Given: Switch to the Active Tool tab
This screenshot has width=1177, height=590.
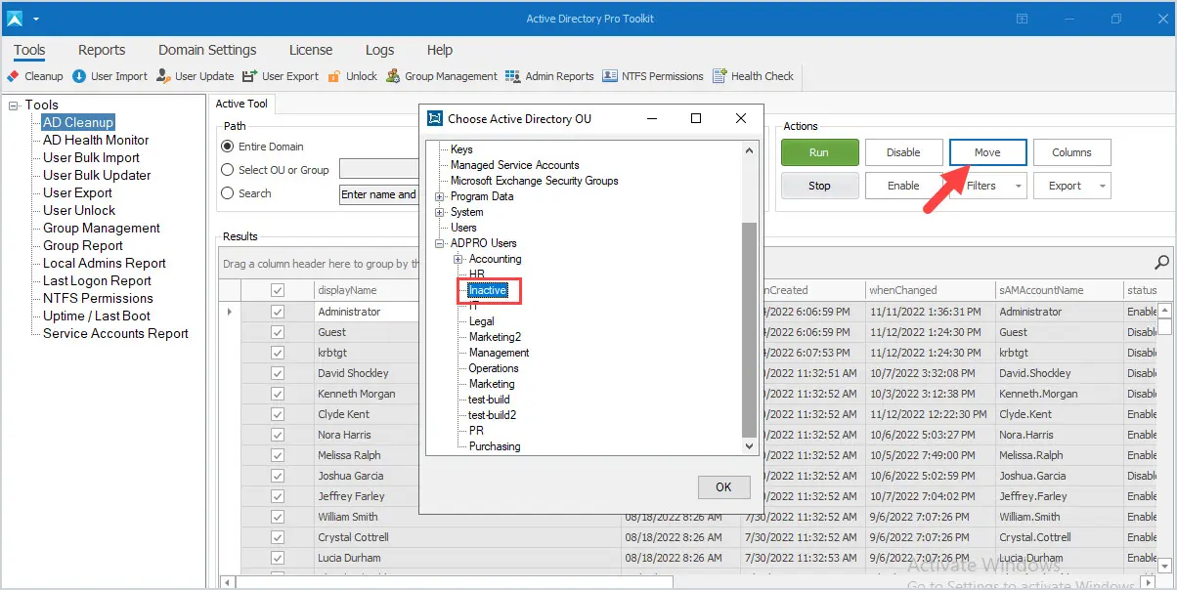Looking at the screenshot, I should pos(243,105).
